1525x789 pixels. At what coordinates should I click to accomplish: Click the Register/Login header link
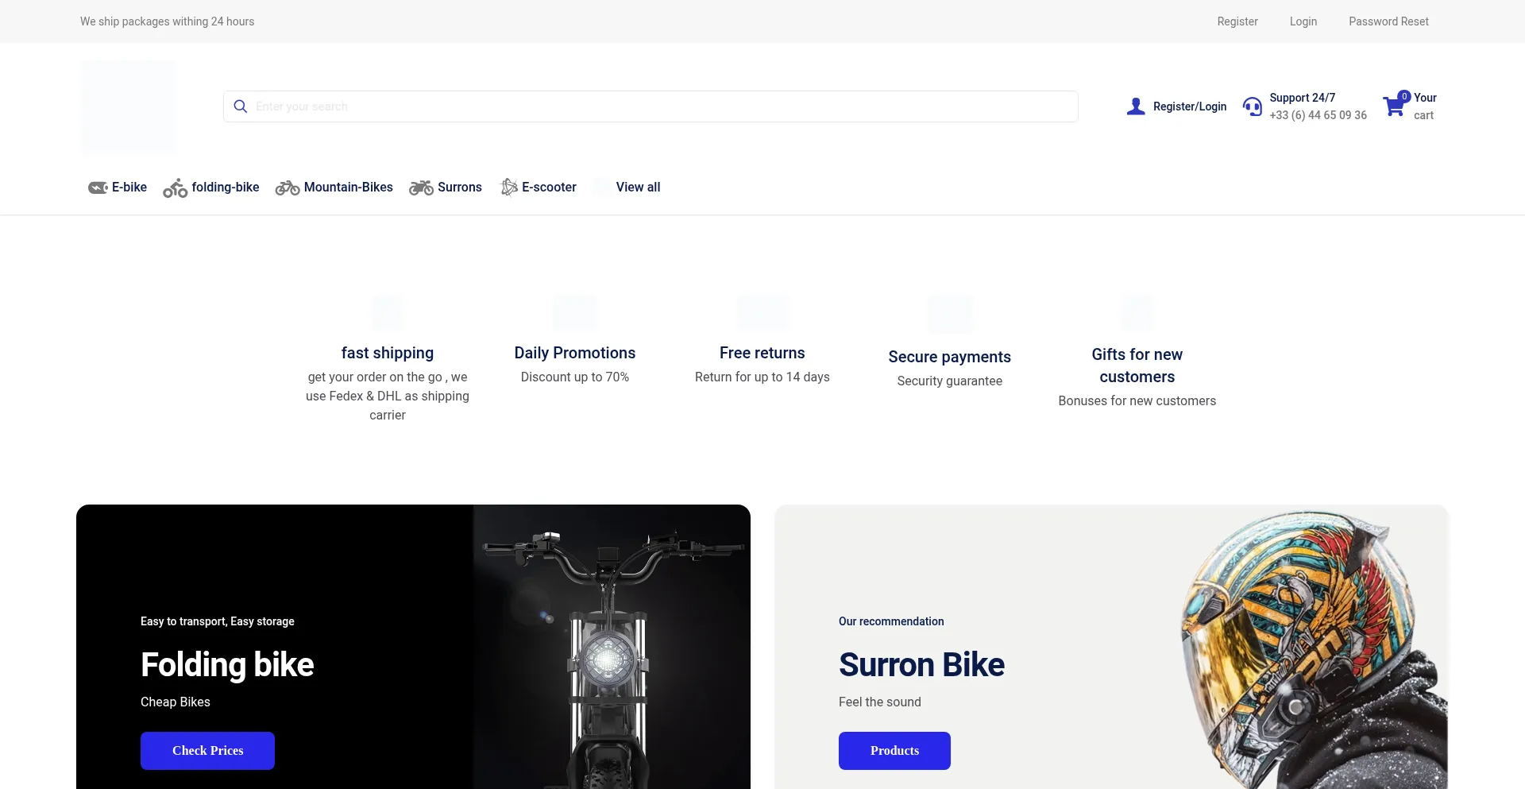point(1190,106)
